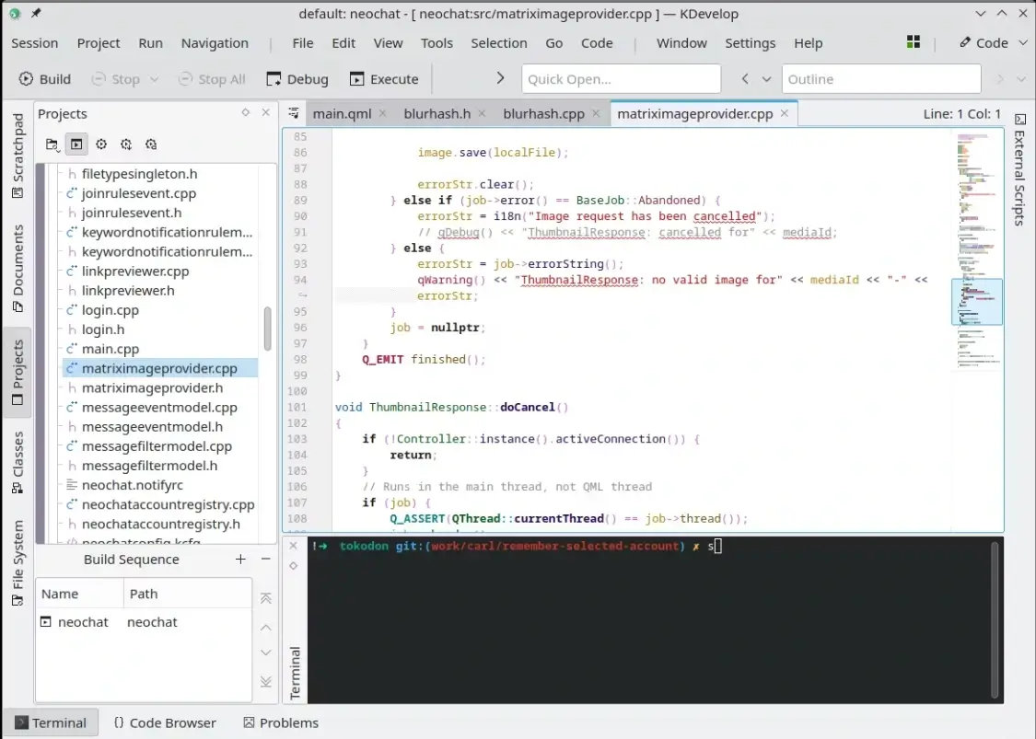Expand hidden toolbar items chevron
This screenshot has height=739, width=1036.
500,78
